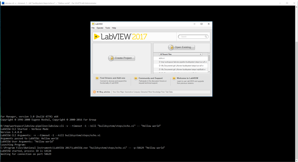This screenshot has width=298, height=162.
Task: Close the LabVIEW window
Action: (x=209, y=24)
